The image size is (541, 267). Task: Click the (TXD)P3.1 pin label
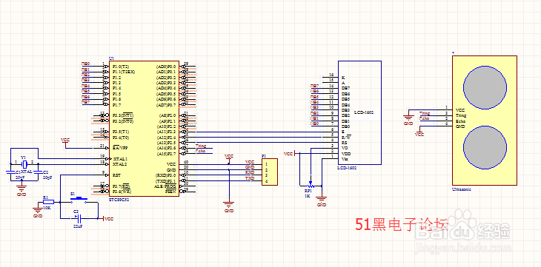point(165,181)
